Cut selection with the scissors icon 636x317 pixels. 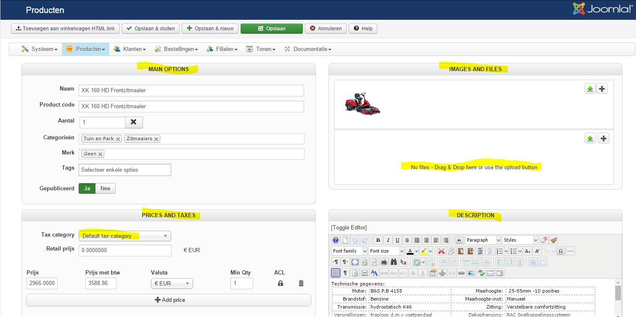pos(441,251)
